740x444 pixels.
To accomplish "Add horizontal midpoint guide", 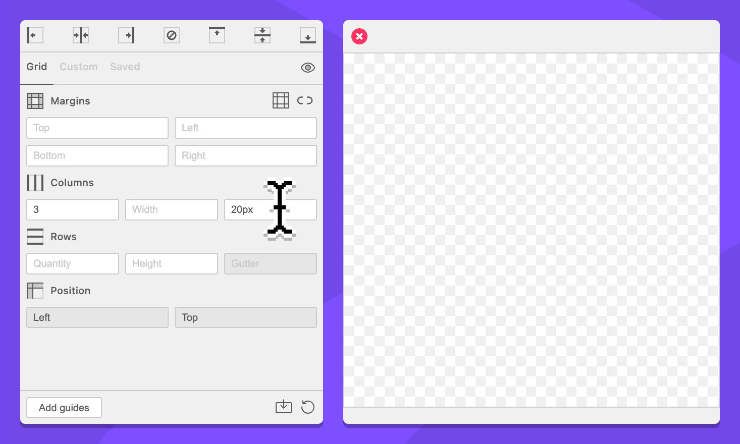I will tap(262, 35).
